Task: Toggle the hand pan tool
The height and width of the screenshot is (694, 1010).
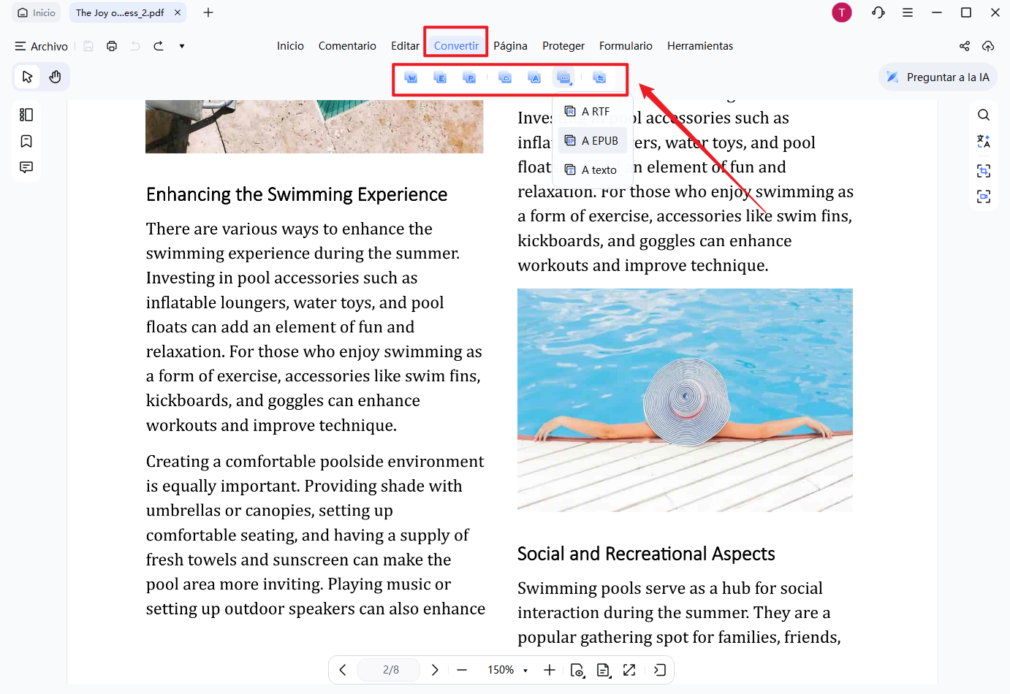Action: point(55,77)
